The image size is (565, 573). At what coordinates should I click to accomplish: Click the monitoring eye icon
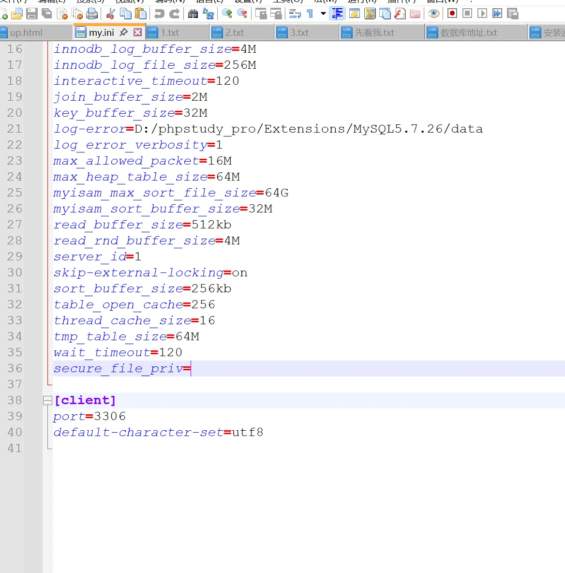click(434, 14)
